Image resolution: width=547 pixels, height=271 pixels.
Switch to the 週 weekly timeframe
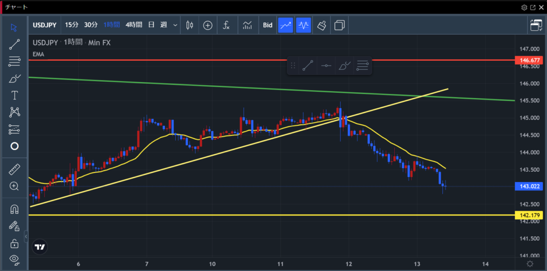(163, 25)
